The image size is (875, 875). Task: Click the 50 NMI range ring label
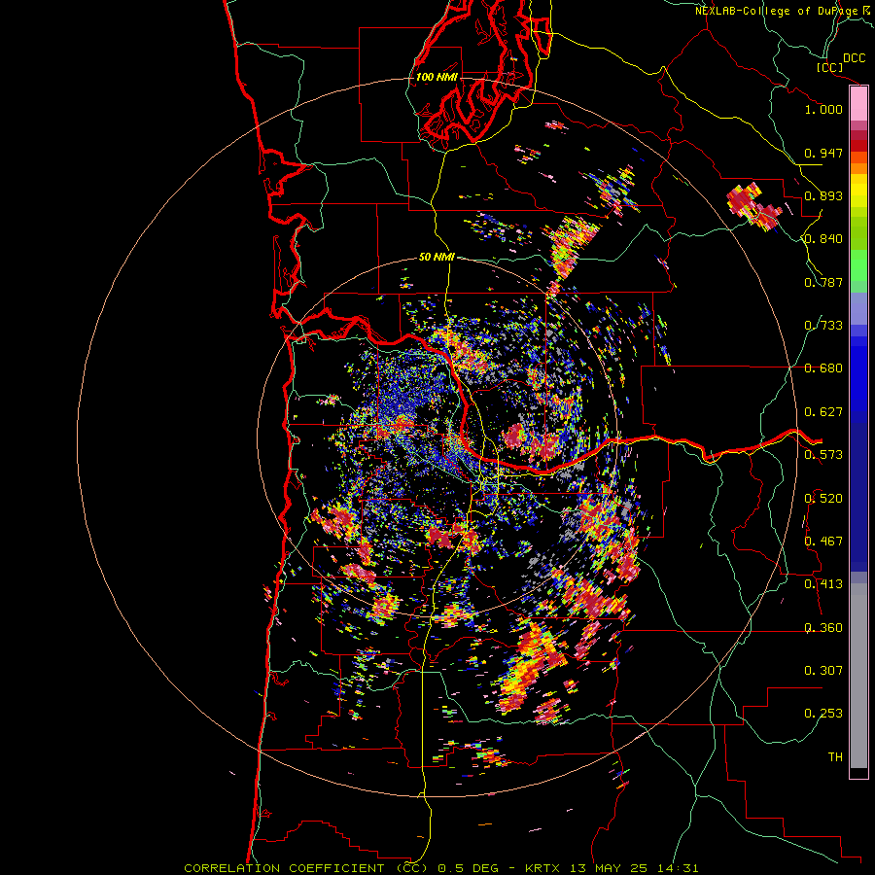(x=437, y=258)
